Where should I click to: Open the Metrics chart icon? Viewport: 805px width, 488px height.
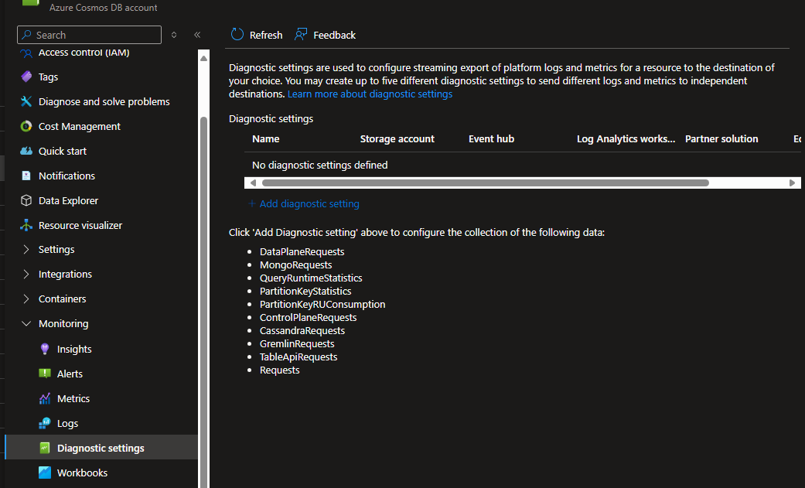pyautogui.click(x=45, y=398)
